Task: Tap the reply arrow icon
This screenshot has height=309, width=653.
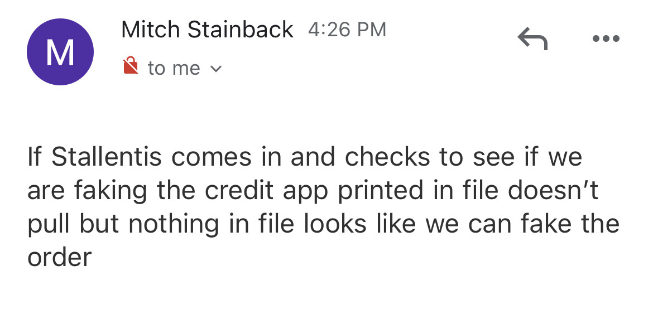Action: pos(532,40)
